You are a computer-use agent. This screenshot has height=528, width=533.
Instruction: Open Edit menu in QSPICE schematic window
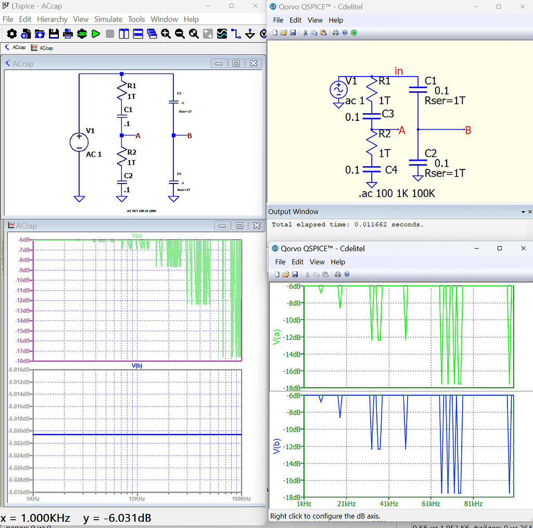296,20
